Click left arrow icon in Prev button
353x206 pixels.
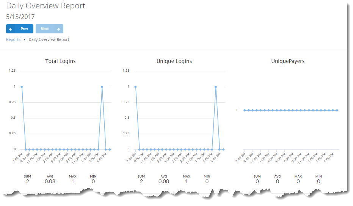(x=11, y=29)
